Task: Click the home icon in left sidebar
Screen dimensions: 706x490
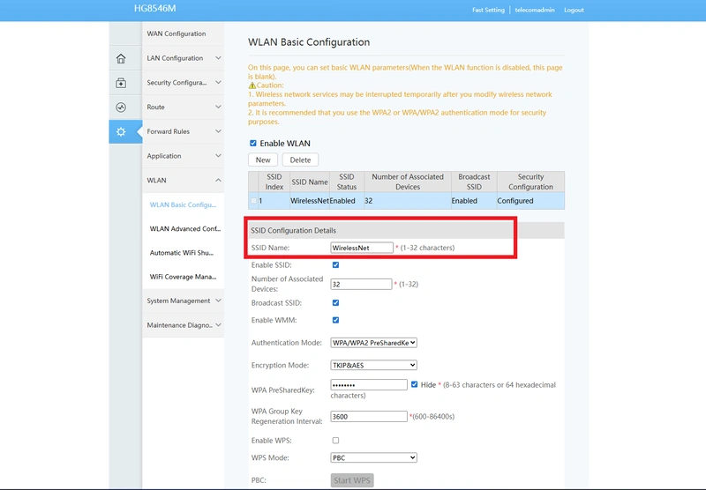Action: (121, 59)
